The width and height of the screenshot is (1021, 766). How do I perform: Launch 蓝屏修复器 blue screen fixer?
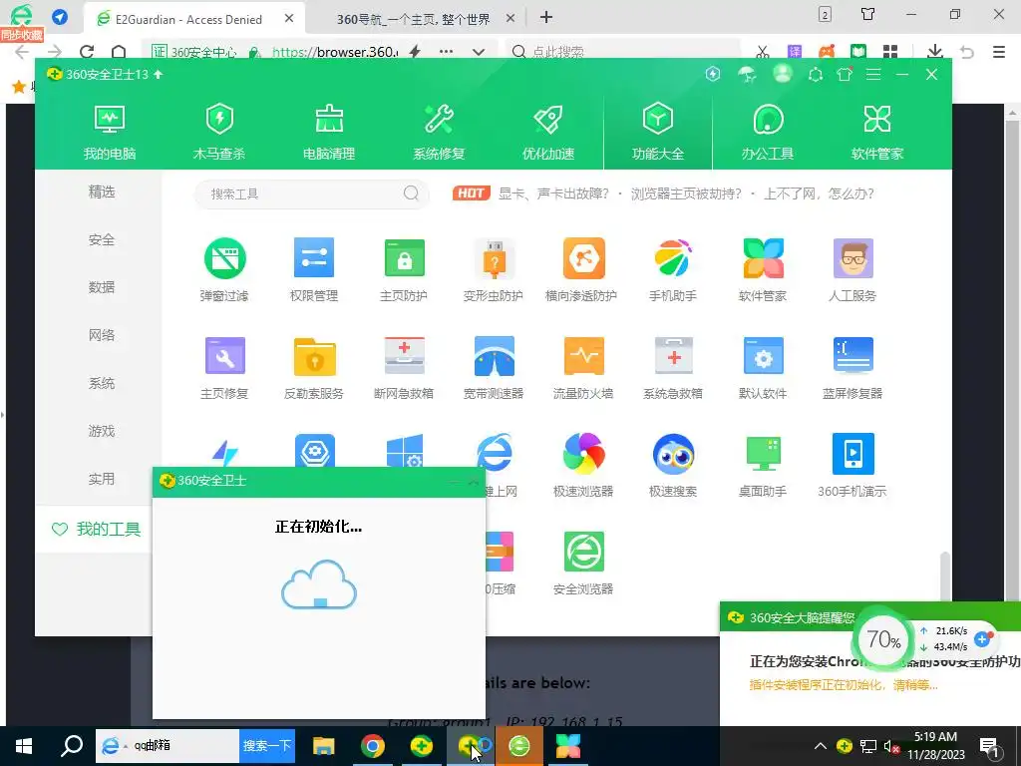click(x=852, y=367)
